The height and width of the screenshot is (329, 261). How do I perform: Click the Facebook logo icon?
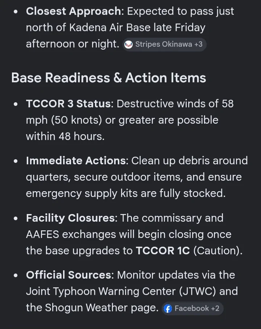click(168, 308)
